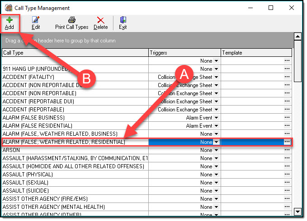
Task: Click the Edit toolbar icon
Action: 36,19
